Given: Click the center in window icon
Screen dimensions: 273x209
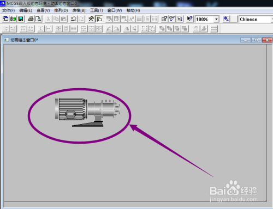Looking at the screenshot, I should click(x=84, y=29).
